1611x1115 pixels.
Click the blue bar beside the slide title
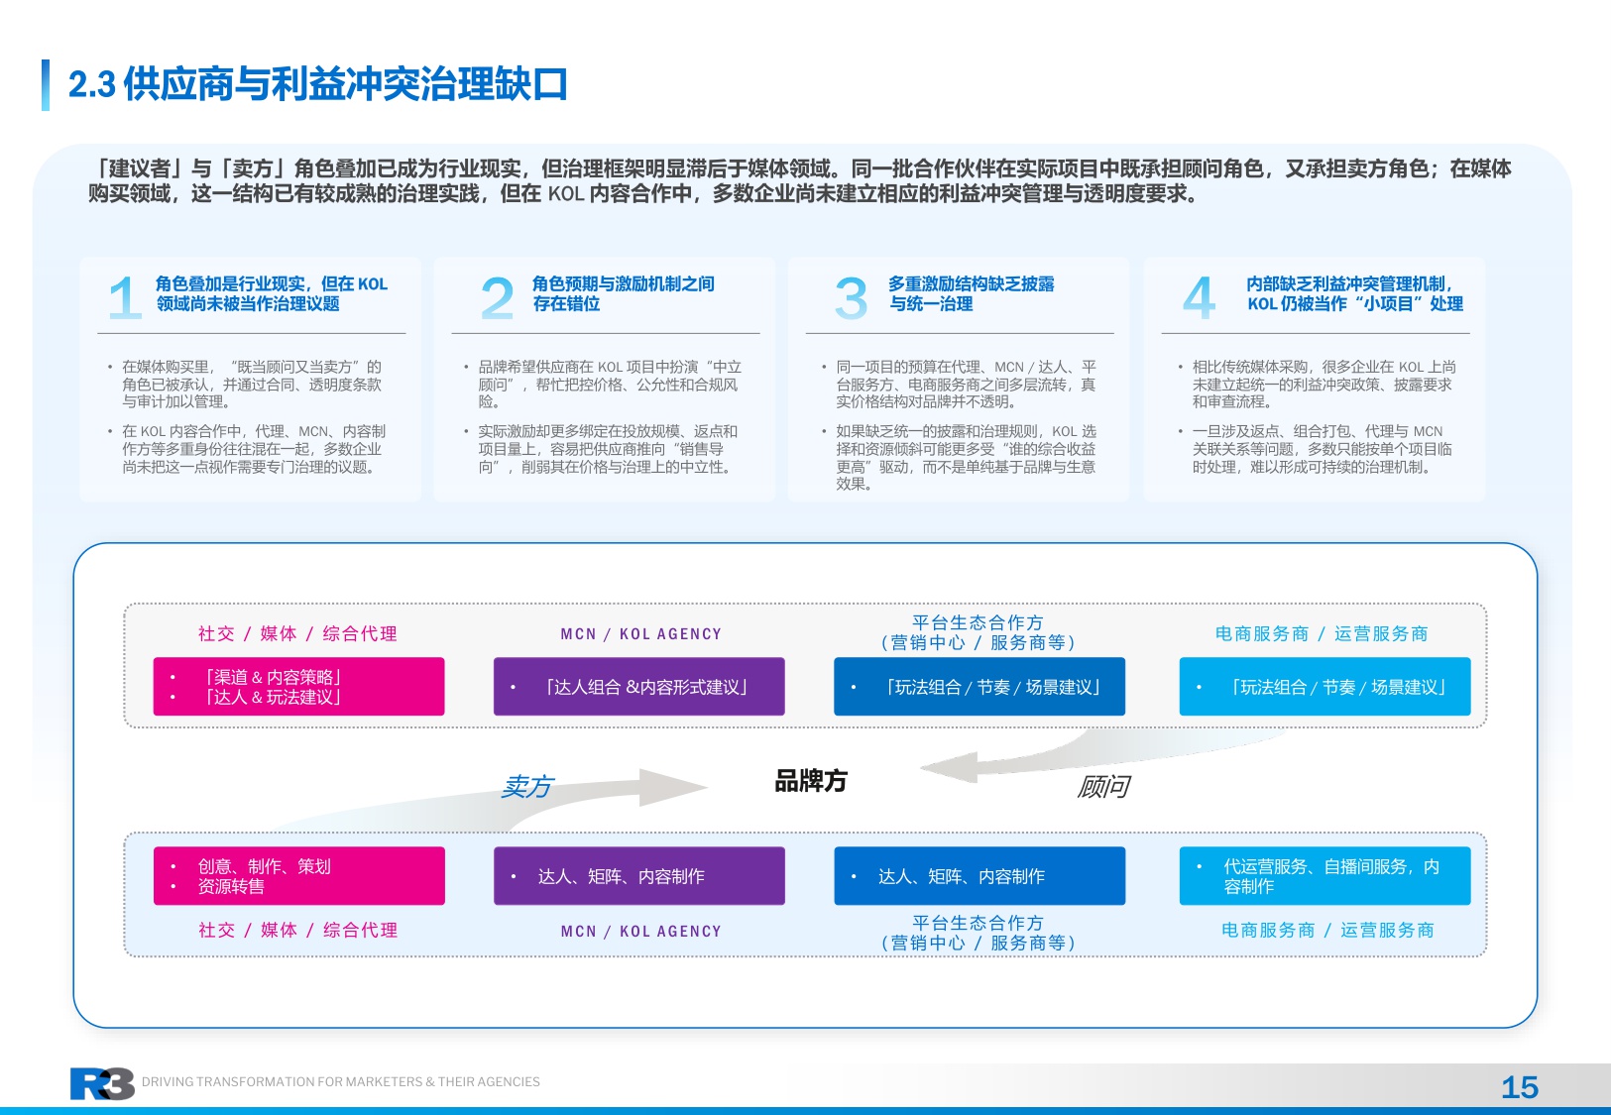tap(45, 87)
